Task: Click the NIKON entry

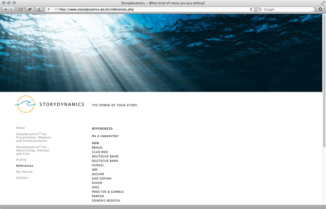Action: pos(97,183)
